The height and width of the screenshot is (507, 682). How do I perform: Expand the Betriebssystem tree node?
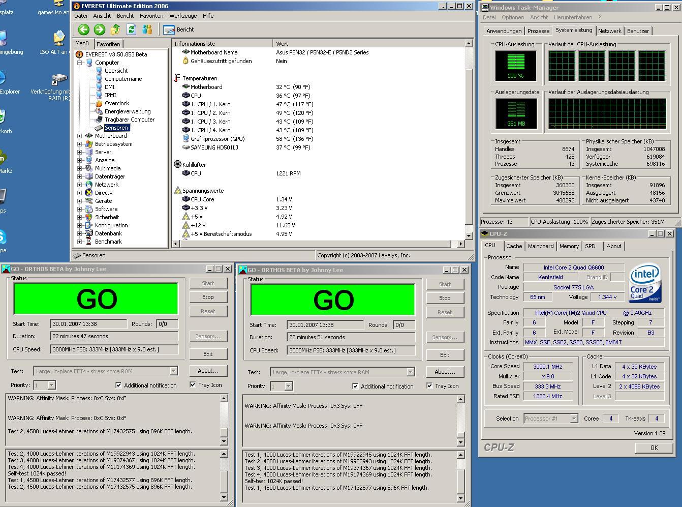point(79,144)
